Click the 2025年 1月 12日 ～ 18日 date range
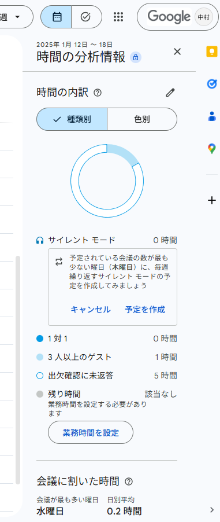This screenshot has height=522, width=220. pyautogui.click(x=74, y=45)
